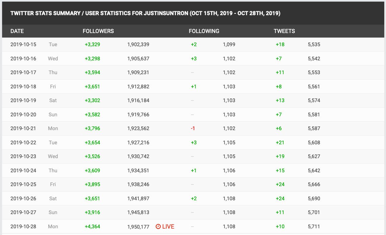Click the follower total 1,905,637

[x=138, y=59]
